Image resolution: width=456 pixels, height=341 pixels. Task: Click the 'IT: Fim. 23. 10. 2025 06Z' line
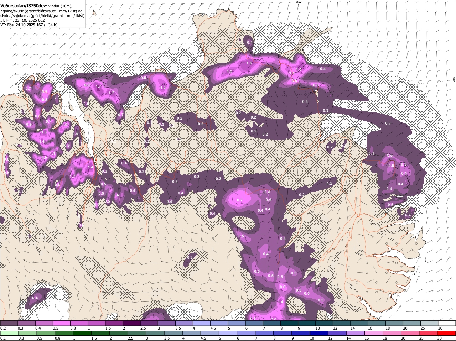[x=22, y=20]
